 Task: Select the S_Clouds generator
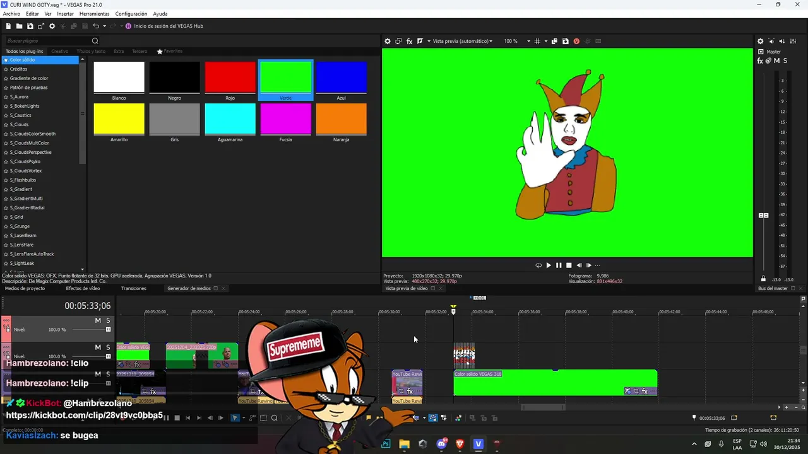tap(19, 125)
